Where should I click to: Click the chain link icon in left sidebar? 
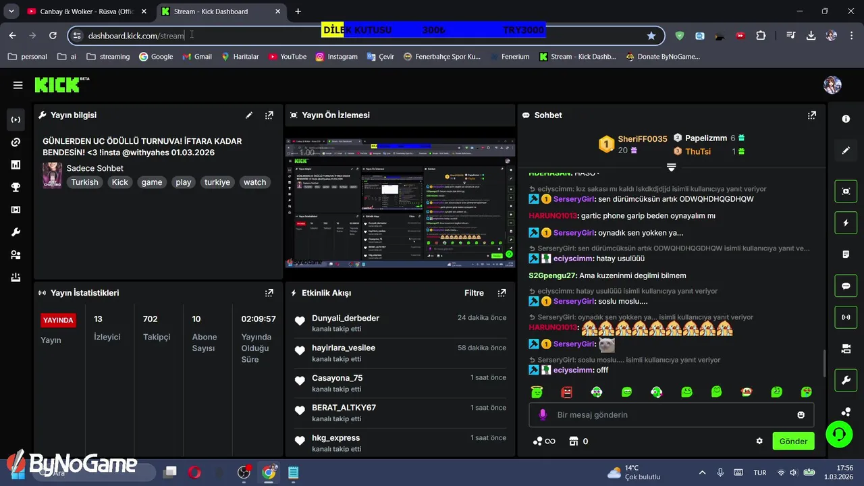point(16,142)
